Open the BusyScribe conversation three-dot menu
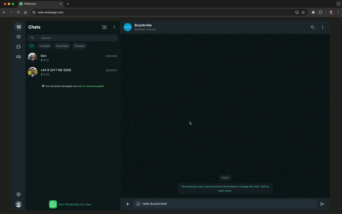 click(x=323, y=27)
